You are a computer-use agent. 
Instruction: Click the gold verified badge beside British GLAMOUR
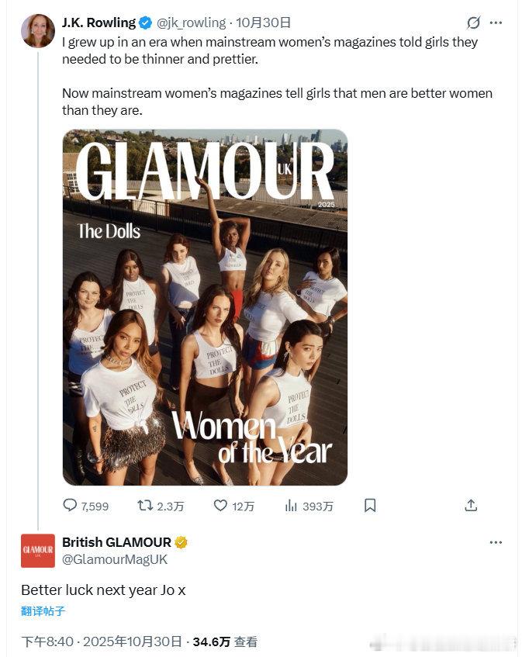coord(181,542)
